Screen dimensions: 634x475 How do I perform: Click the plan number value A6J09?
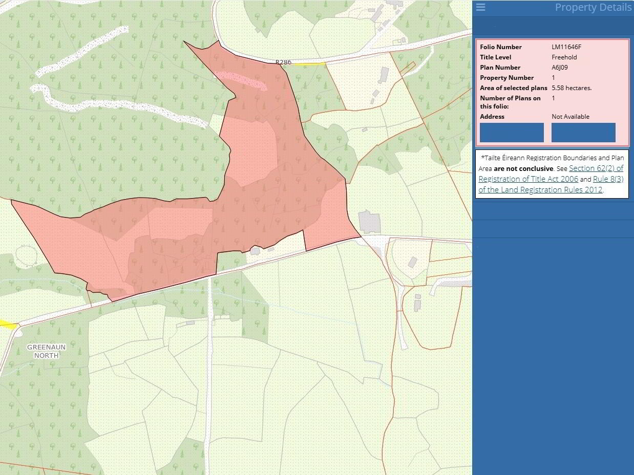(x=560, y=68)
